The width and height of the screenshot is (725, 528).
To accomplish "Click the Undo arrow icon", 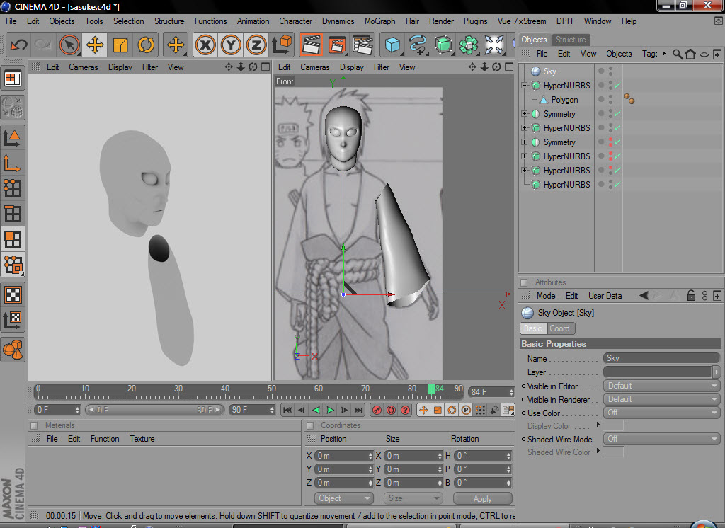I will pyautogui.click(x=18, y=45).
